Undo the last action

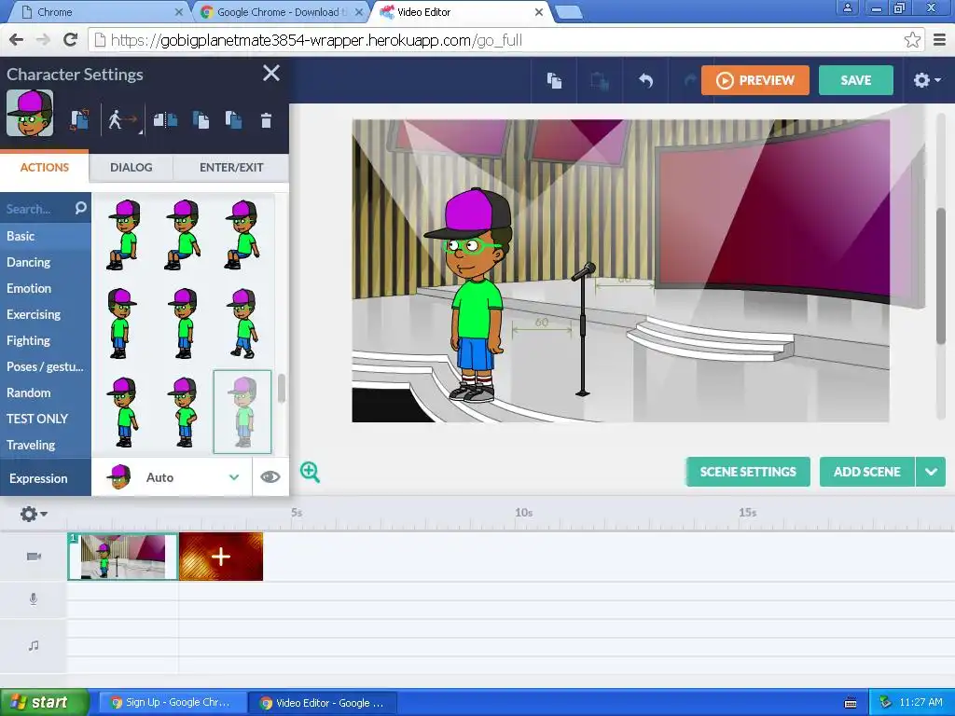tap(645, 80)
